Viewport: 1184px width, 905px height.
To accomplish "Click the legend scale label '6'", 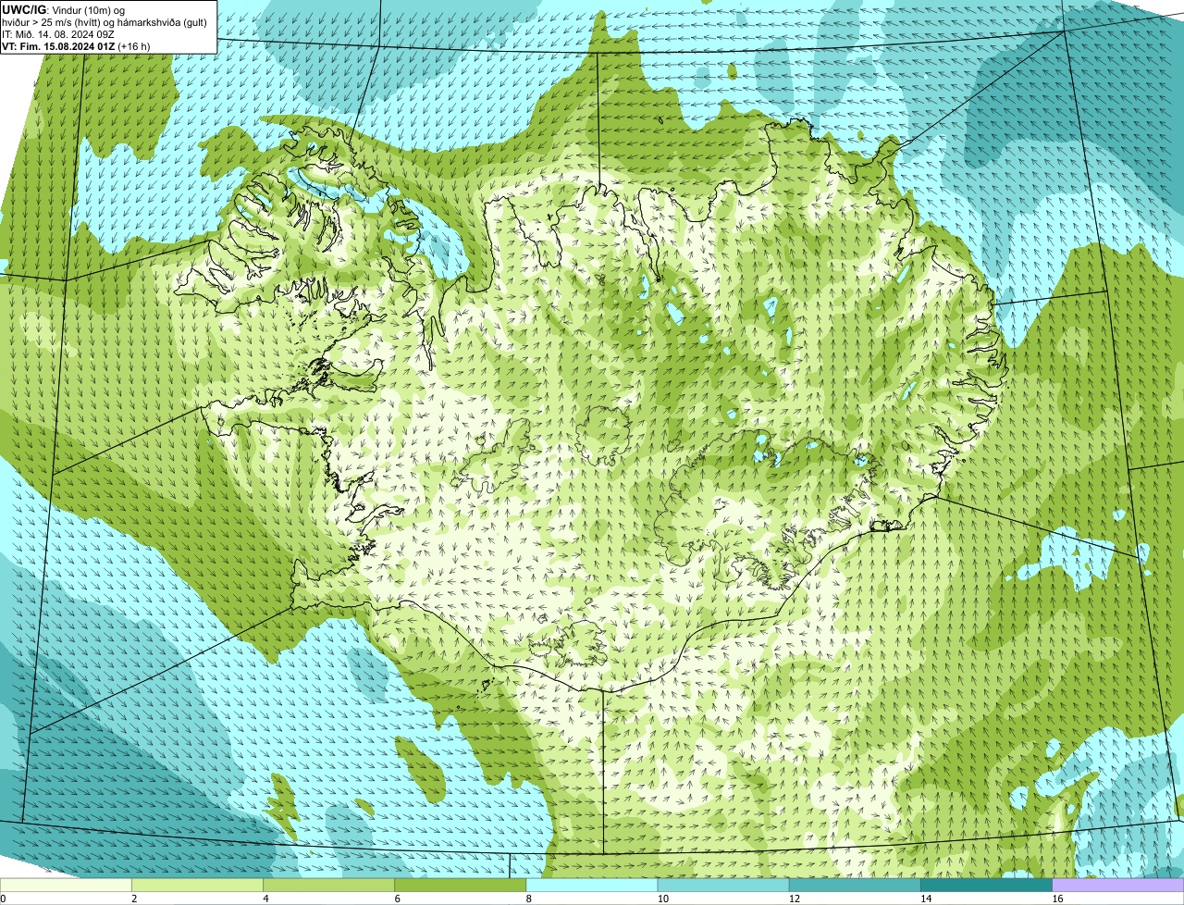I will (397, 899).
